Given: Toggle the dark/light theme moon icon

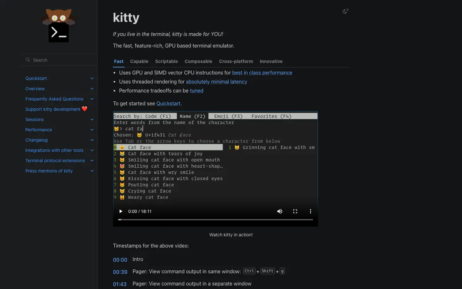Looking at the screenshot, I should click(x=345, y=11).
